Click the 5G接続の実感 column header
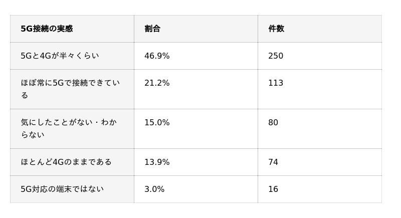401x218 pixels. point(47,29)
